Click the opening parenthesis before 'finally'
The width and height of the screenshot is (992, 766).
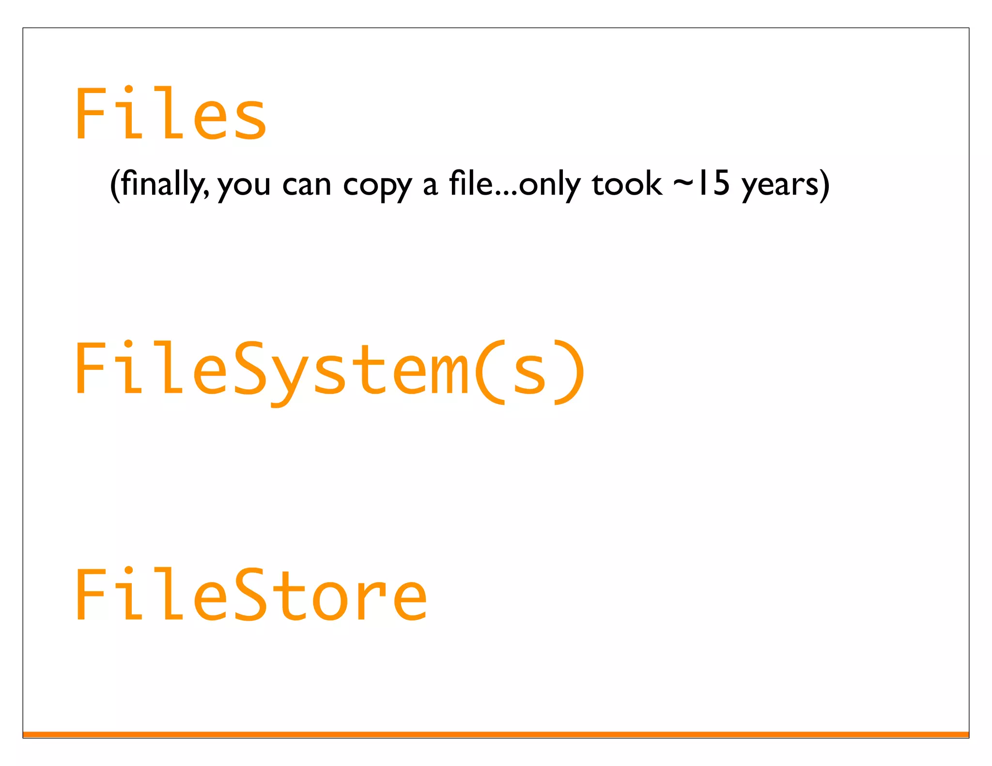[x=115, y=185]
